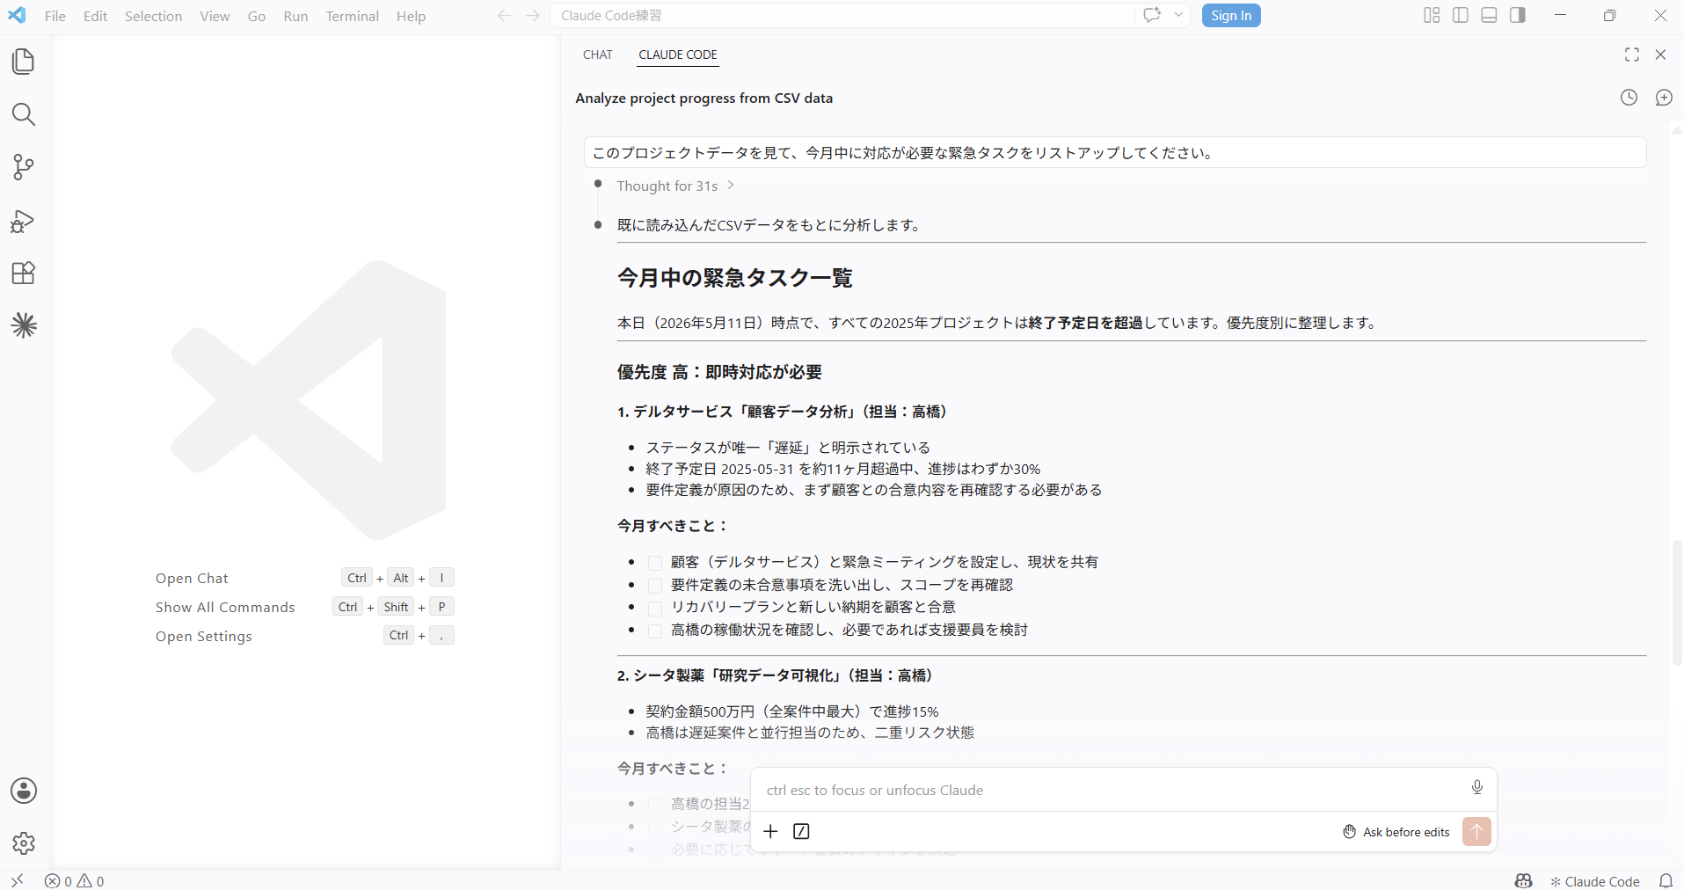Image resolution: width=1684 pixels, height=890 pixels.
Task: Open the Go menu
Action: point(257,16)
